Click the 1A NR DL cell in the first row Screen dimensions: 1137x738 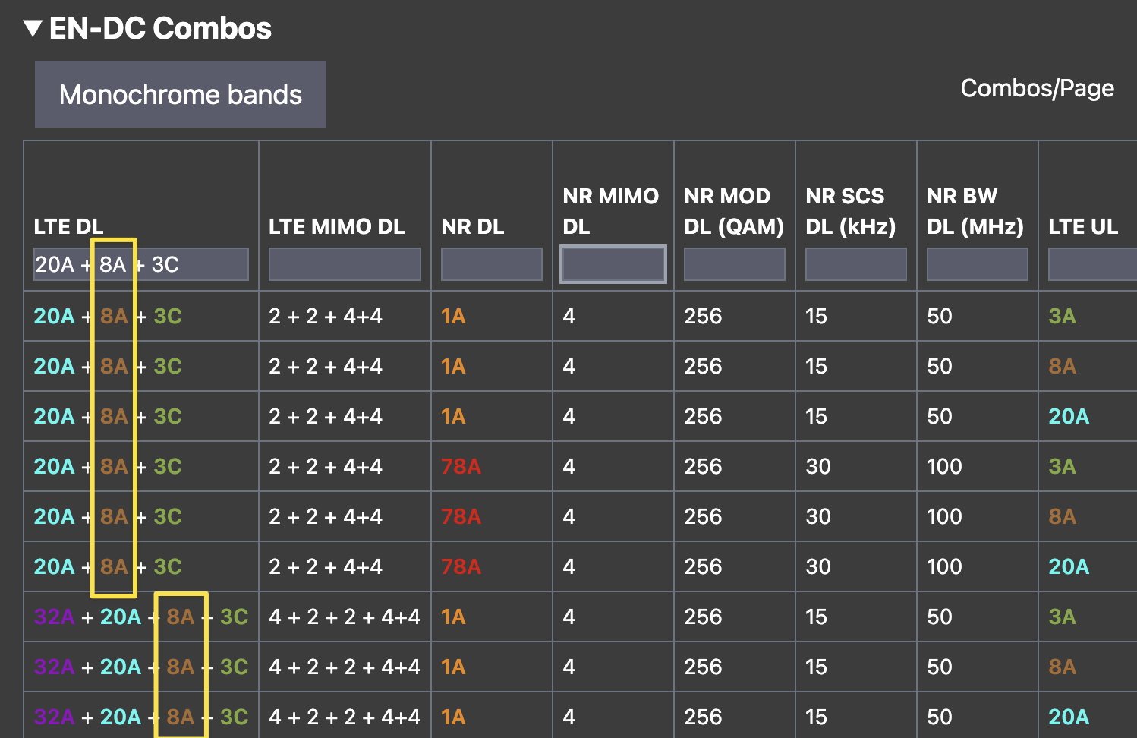click(x=453, y=316)
